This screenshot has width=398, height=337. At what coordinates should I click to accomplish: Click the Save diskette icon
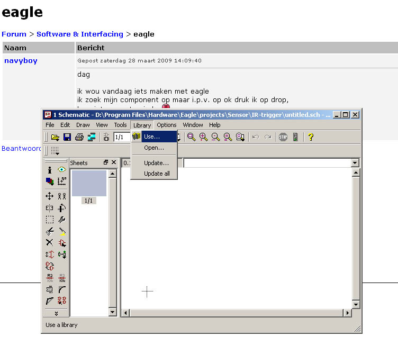pos(67,137)
